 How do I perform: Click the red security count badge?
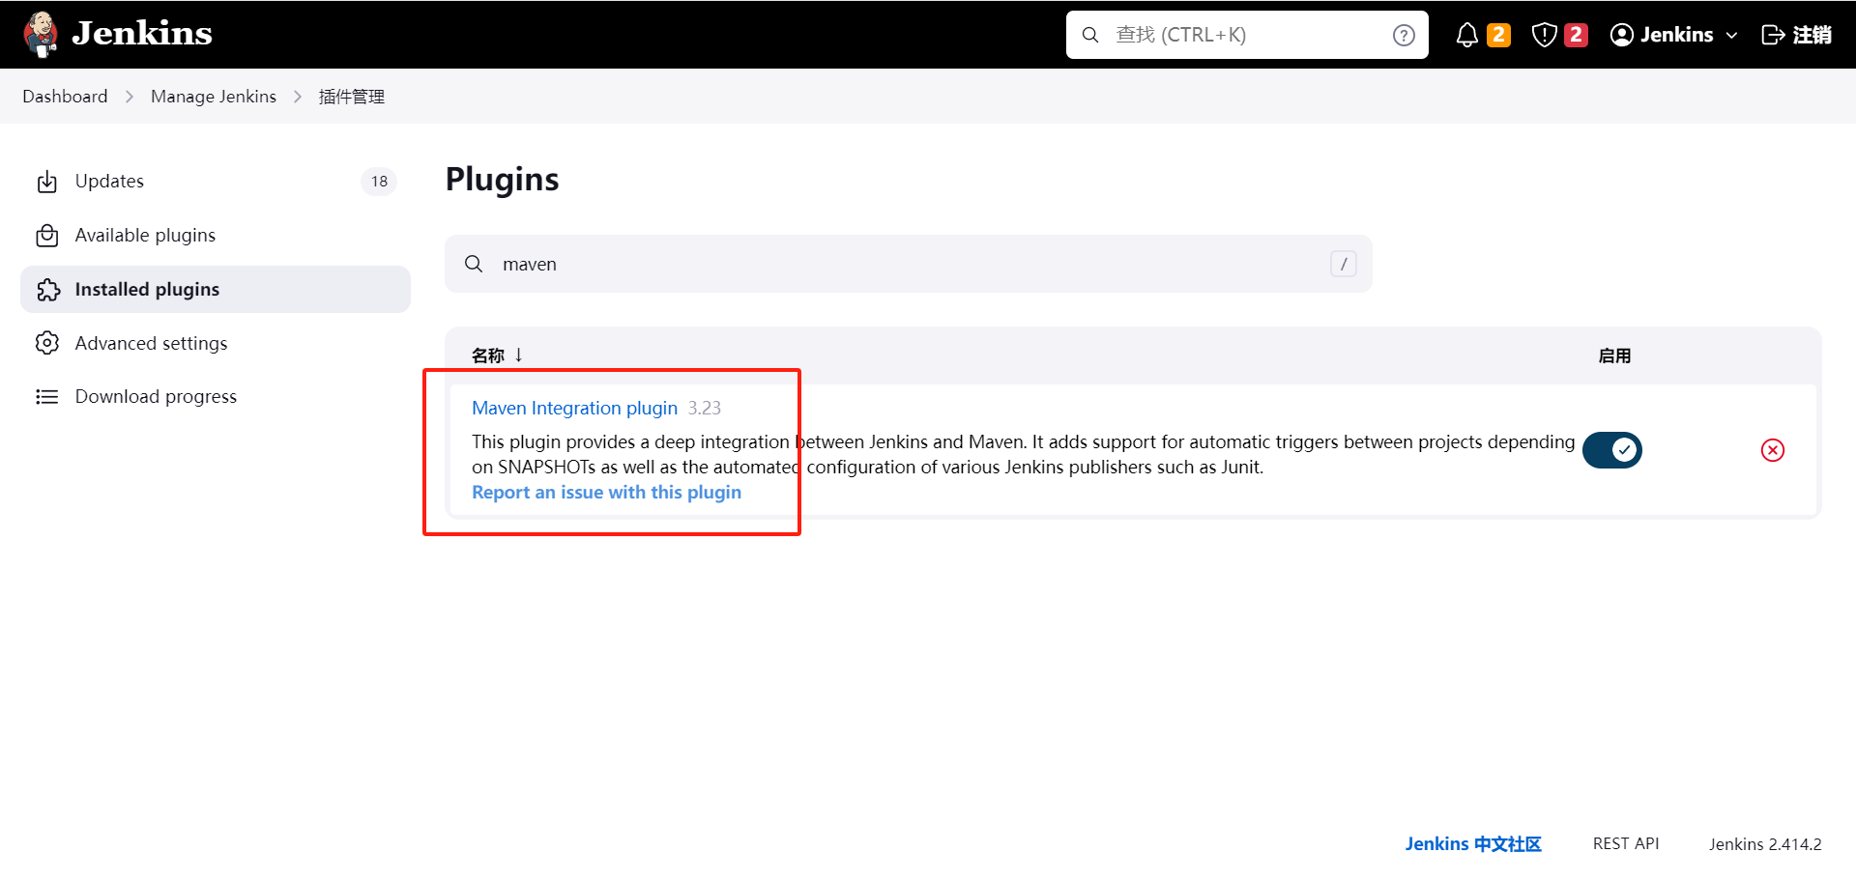1576,35
